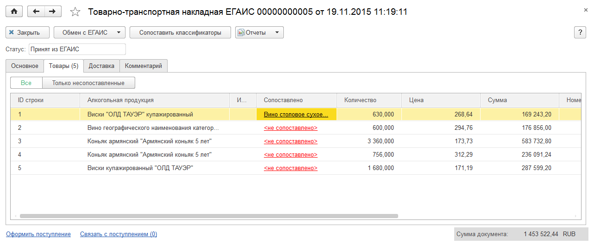Open the Доставка tab
Screen dimensions: 594x244
click(x=101, y=66)
